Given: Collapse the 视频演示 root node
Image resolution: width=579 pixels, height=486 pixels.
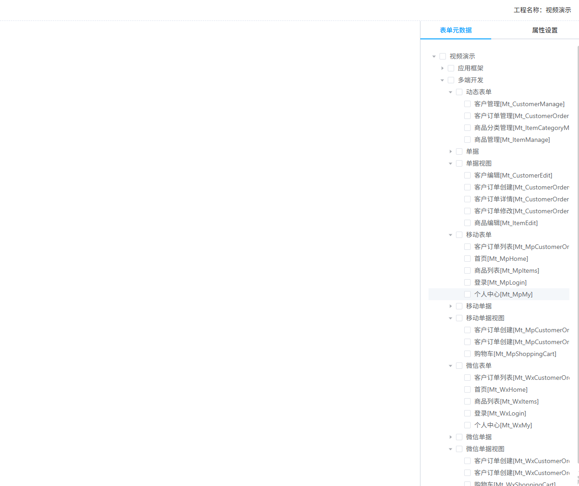Looking at the screenshot, I should [434, 56].
